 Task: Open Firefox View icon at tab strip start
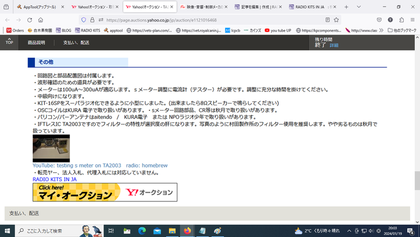coord(6,7)
